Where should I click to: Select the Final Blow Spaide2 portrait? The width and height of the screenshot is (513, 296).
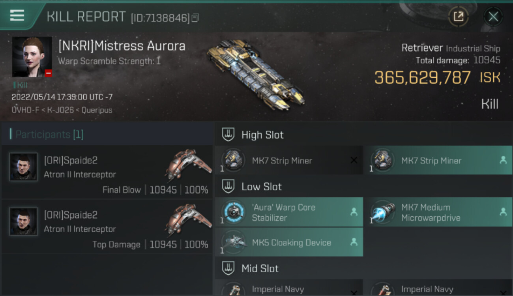coord(24,167)
